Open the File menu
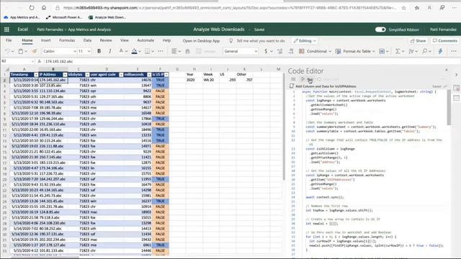The width and height of the screenshot is (461, 259). [x=9, y=40]
